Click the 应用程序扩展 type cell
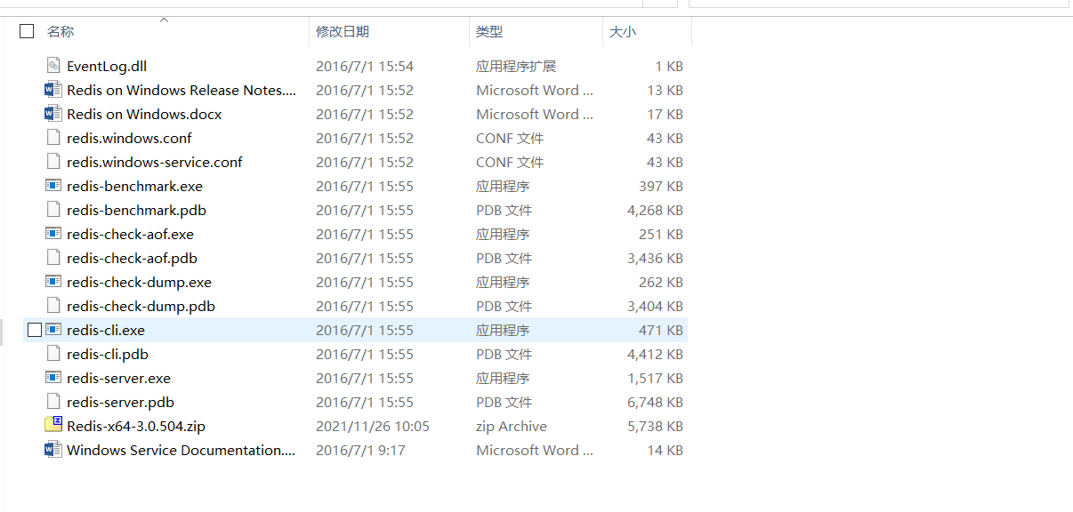 pyautogui.click(x=516, y=66)
